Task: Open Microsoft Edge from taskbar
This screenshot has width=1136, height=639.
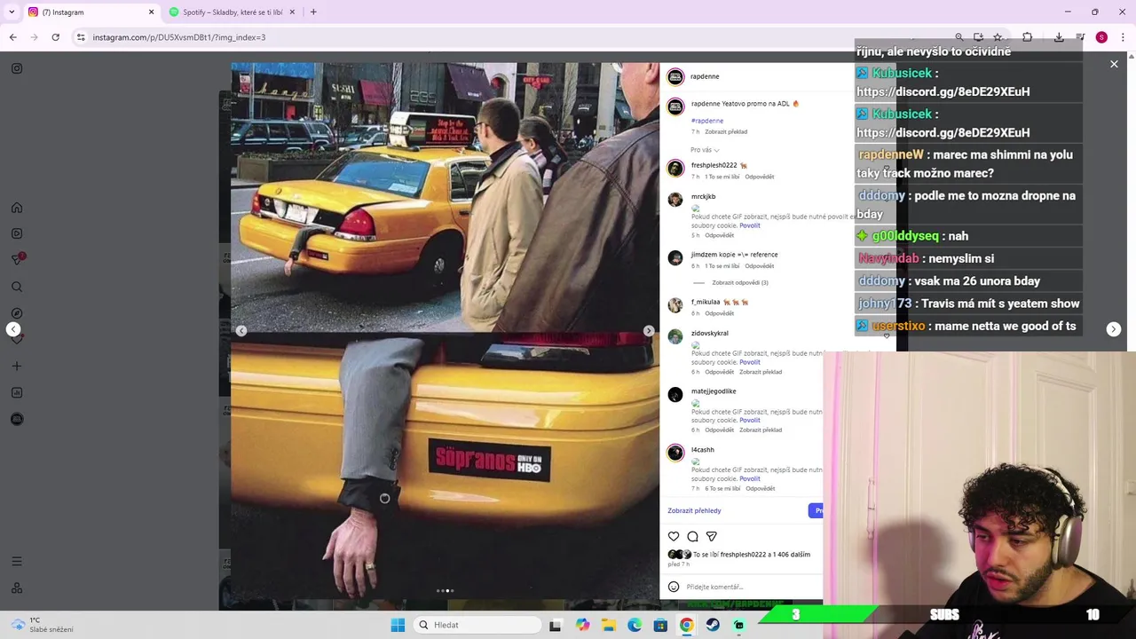Action: pos(635,625)
